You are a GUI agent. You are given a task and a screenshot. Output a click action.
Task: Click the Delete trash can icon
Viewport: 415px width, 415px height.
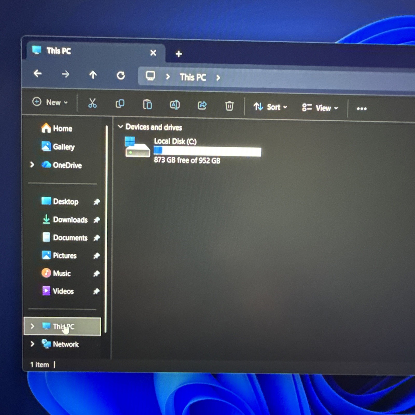(229, 106)
